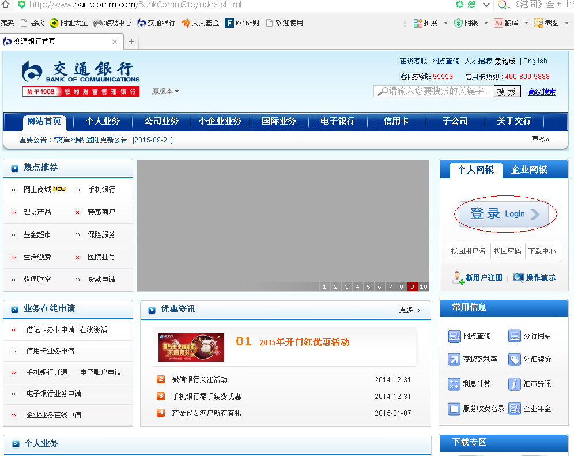The image size is (574, 456).
Task: Click the 登录 Login button
Action: click(504, 214)
